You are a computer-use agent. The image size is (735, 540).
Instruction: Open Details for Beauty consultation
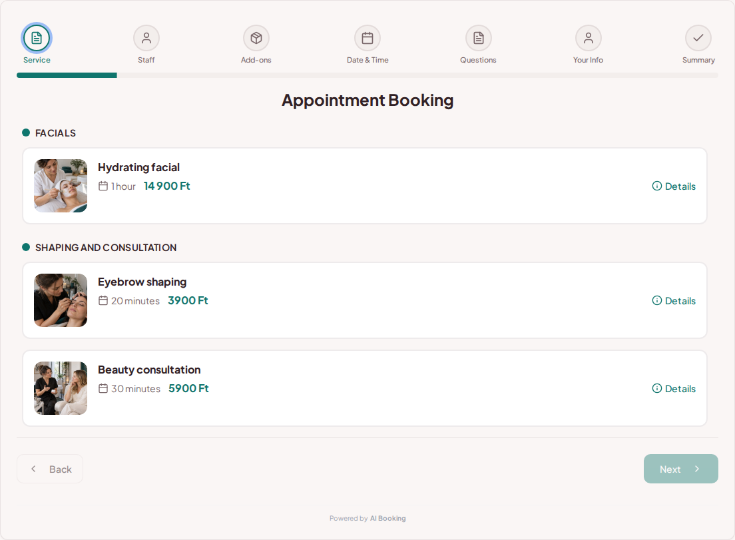(x=674, y=389)
